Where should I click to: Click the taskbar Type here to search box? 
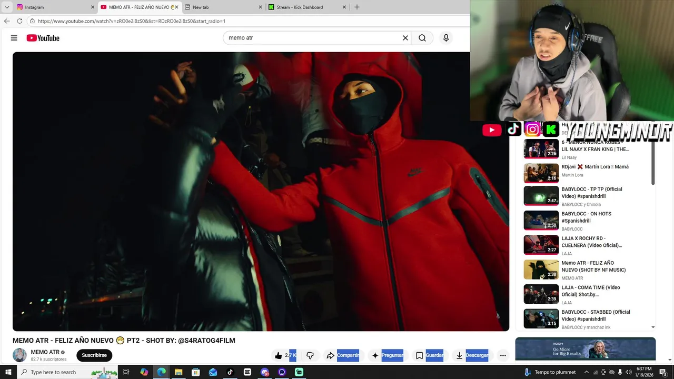68,372
